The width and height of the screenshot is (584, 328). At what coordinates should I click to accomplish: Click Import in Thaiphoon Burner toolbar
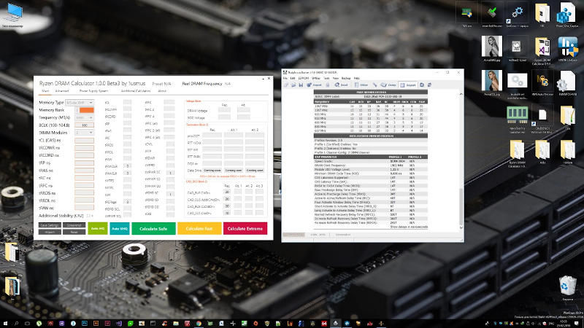(x=315, y=85)
